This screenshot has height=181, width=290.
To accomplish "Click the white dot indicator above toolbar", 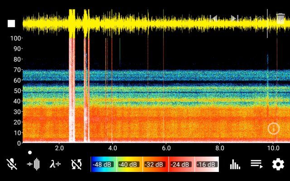I will click(30, 152).
